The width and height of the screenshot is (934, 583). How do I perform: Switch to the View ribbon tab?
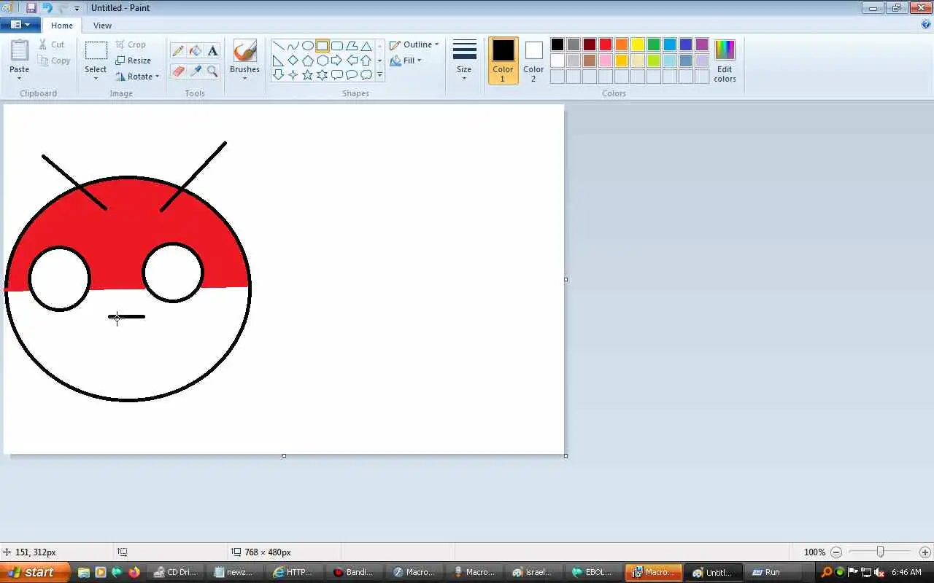click(x=102, y=26)
